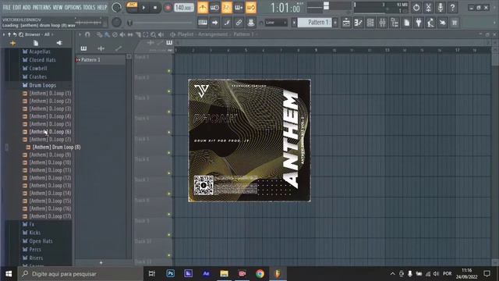499x281 pixels.
Task: Open the VIEW menu
Action: click(57, 7)
